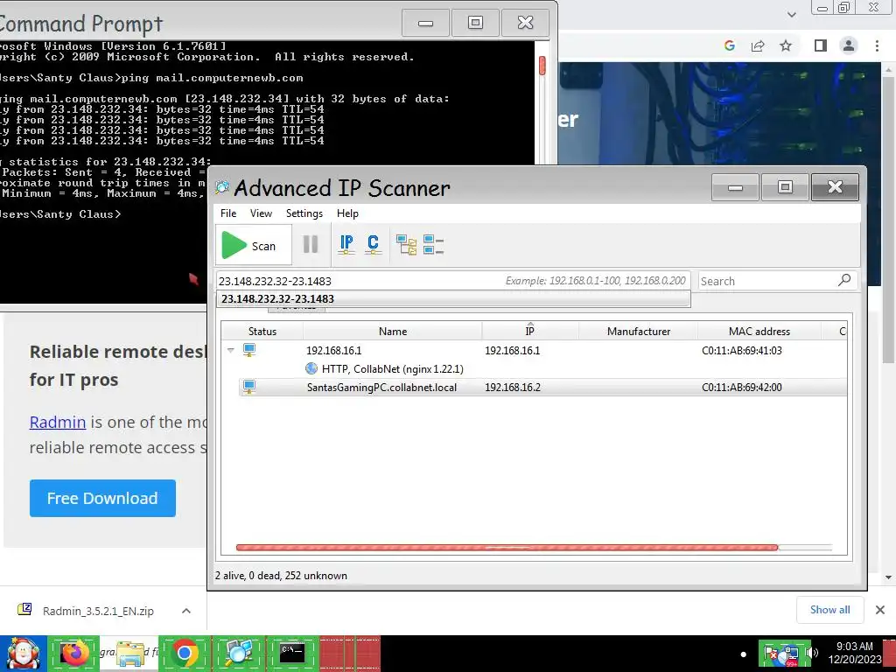Expand the Radmin zip download options chevron
The height and width of the screenshot is (672, 896).
point(186,611)
